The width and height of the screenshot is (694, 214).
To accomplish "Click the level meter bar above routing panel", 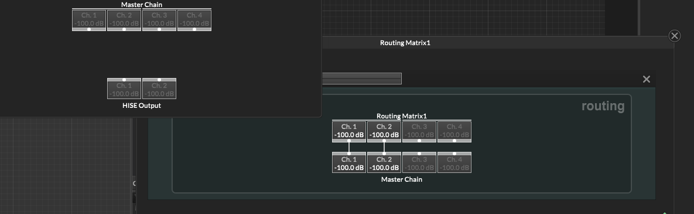I will click(361, 79).
